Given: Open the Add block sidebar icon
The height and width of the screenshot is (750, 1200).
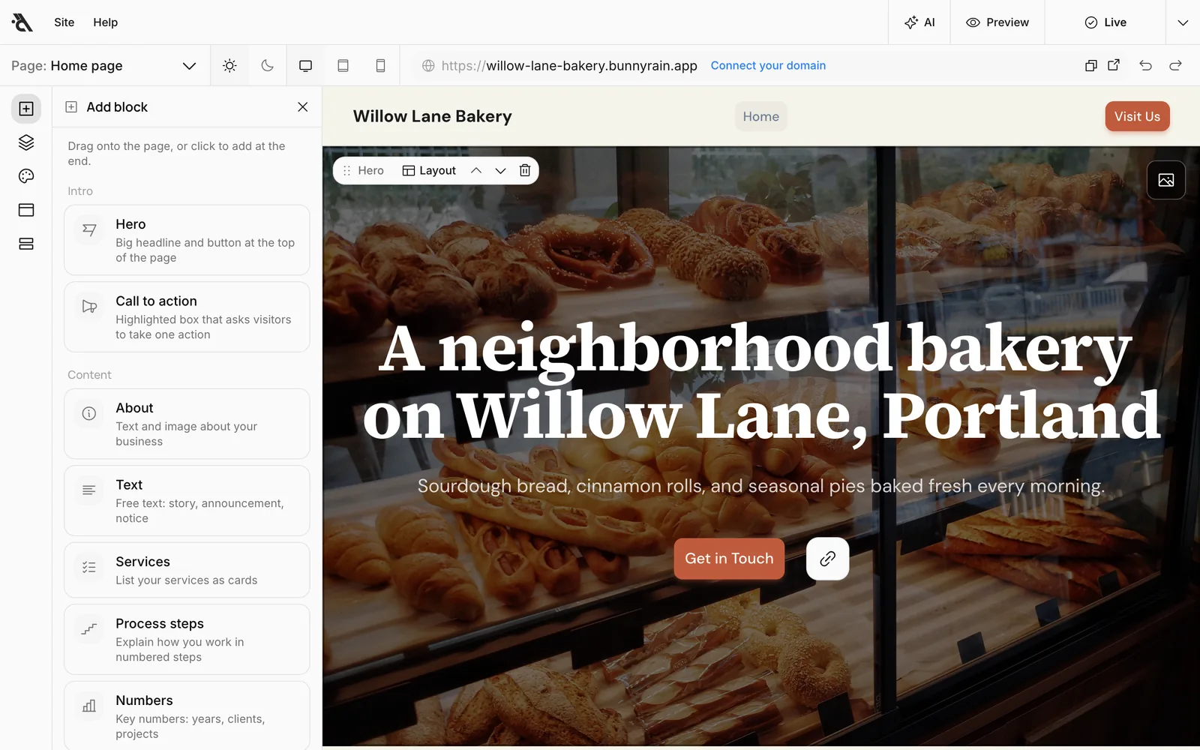Looking at the screenshot, I should pos(26,109).
